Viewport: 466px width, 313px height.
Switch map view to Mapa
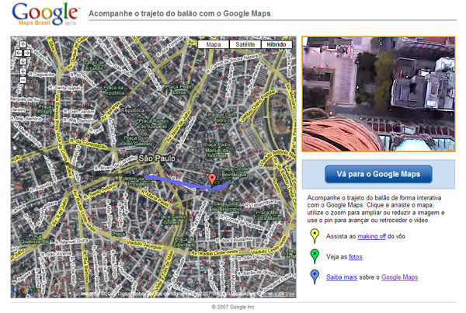[214, 44]
